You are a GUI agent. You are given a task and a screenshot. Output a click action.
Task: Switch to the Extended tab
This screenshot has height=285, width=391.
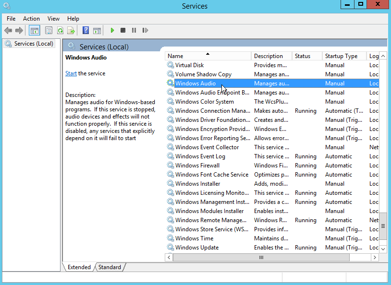pyautogui.click(x=79, y=267)
